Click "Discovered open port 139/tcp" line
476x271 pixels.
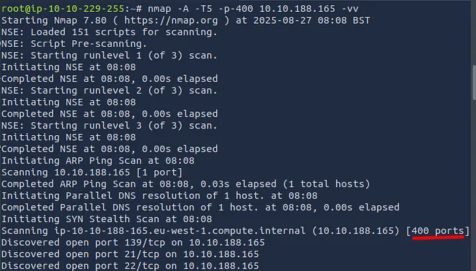pos(132,243)
